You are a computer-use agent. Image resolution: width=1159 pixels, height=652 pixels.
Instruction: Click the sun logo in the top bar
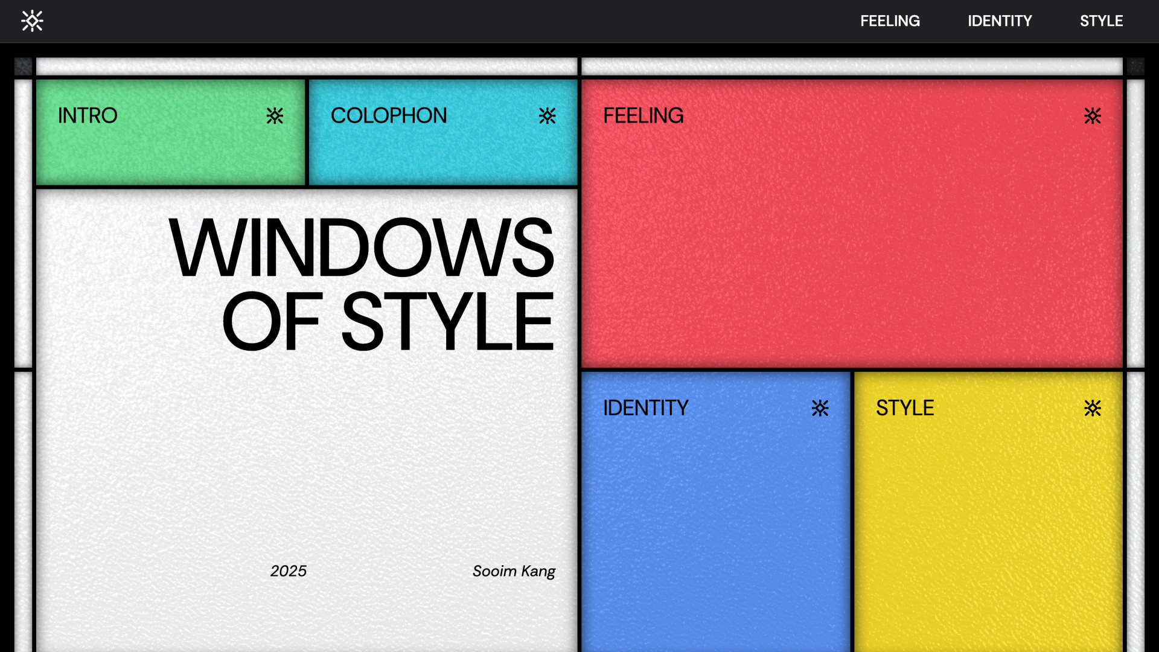pyautogui.click(x=32, y=21)
